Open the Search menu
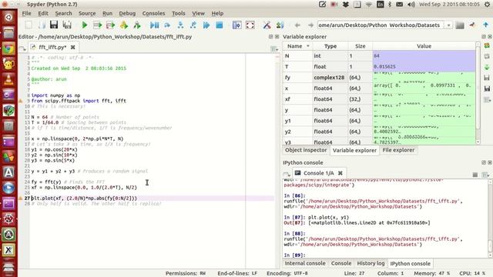 pyautogui.click(x=63, y=14)
